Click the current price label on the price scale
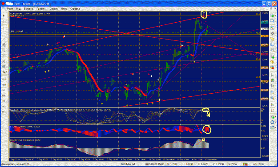 point(265,29)
